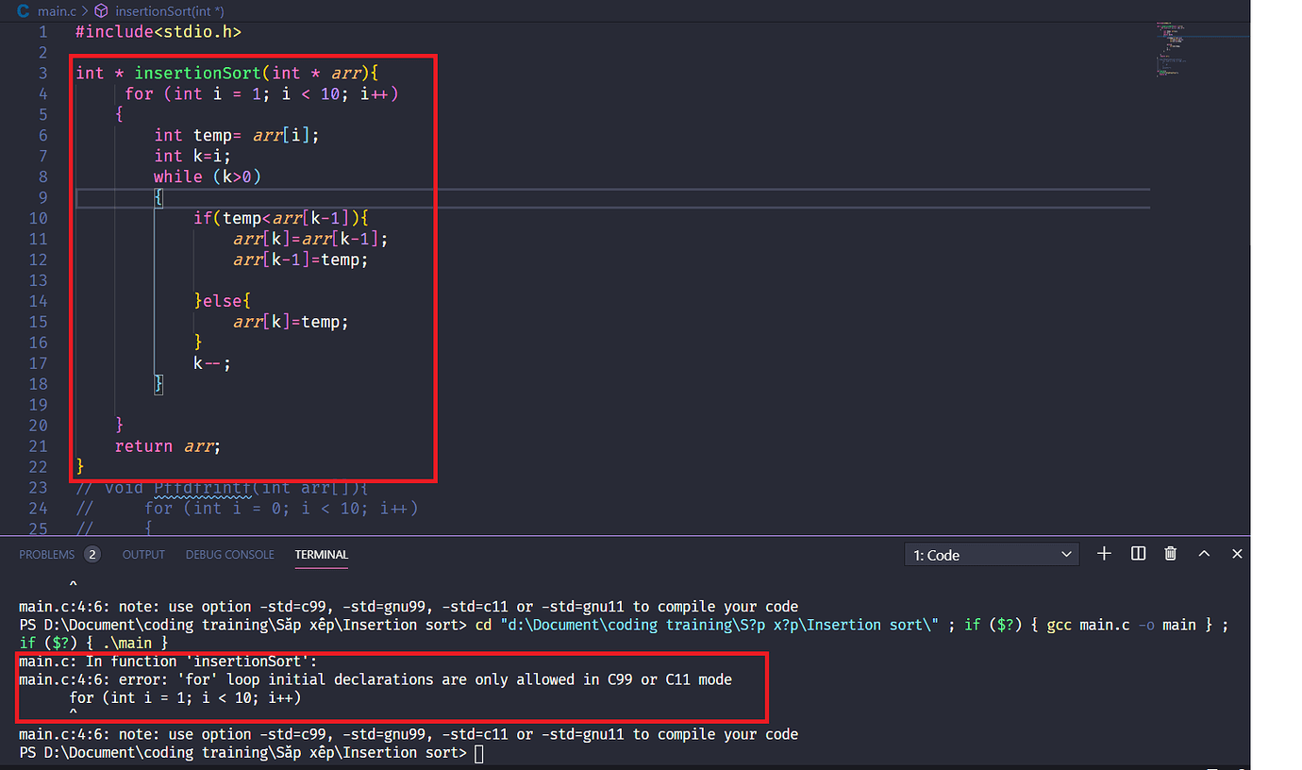The height and width of the screenshot is (770, 1302).
Task: Focus the terminal prompt after "Insertion sort>"
Action: pyautogui.click(x=478, y=753)
